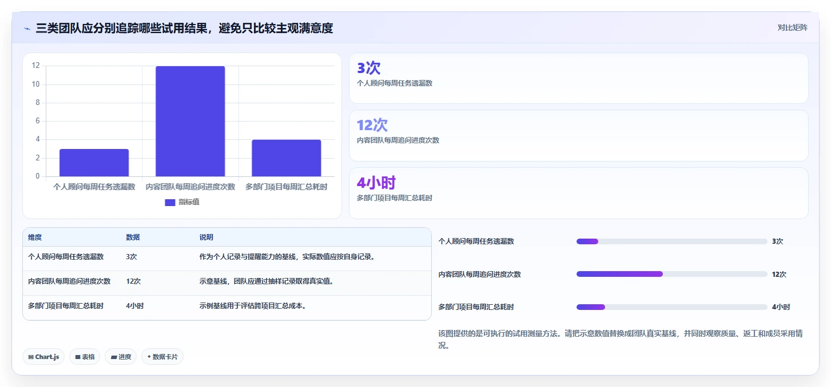Click the 多部门项目每周汇总耗时 chart bar
This screenshot has width=831, height=387.
[287, 158]
